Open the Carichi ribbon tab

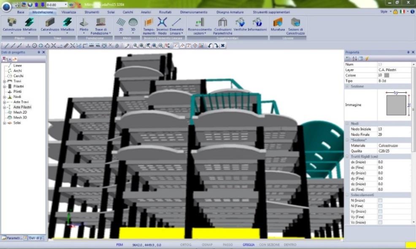coord(127,12)
